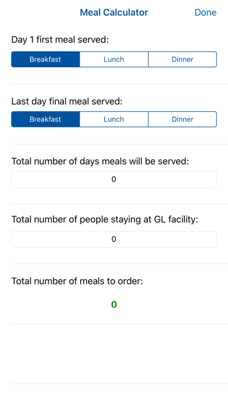228x405 pixels.
Task: Tap the zero inside the people count box
Action: (114, 239)
